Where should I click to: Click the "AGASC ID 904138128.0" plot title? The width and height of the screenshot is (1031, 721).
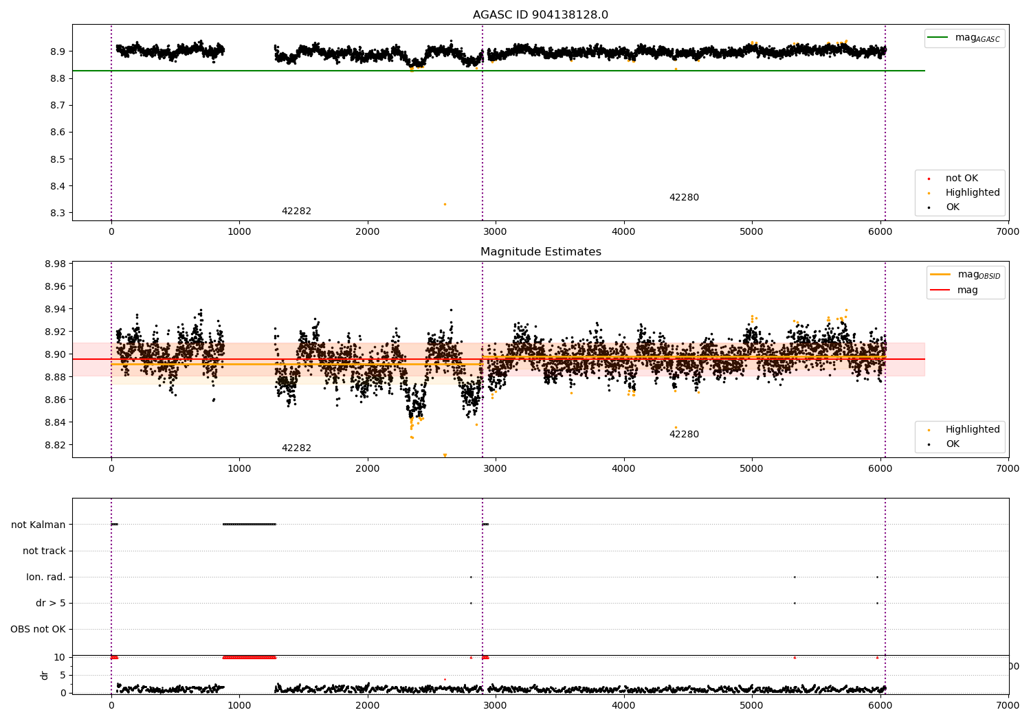pos(540,15)
